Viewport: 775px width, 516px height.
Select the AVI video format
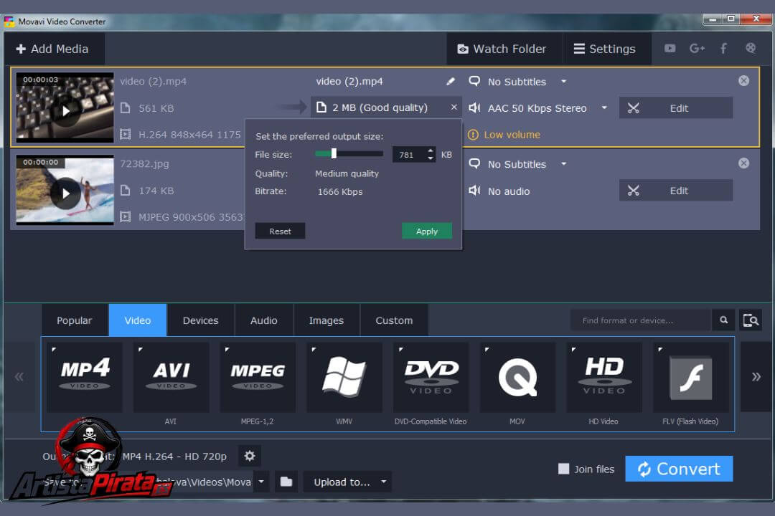(171, 378)
